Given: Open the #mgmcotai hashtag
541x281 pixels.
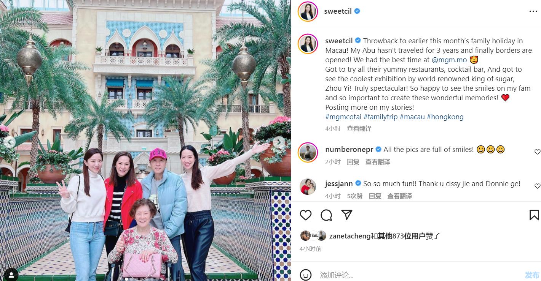Looking at the screenshot, I should (x=343, y=117).
